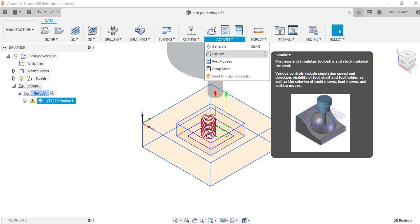
Task: Click the G1 G2 Post Process icon
Action: pyautogui.click(x=225, y=30)
